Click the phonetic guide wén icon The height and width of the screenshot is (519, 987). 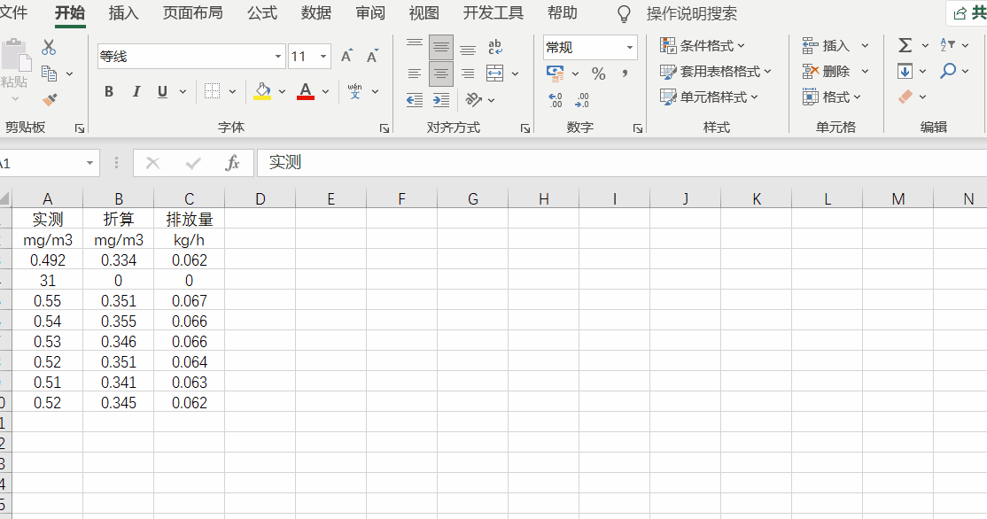(x=355, y=91)
